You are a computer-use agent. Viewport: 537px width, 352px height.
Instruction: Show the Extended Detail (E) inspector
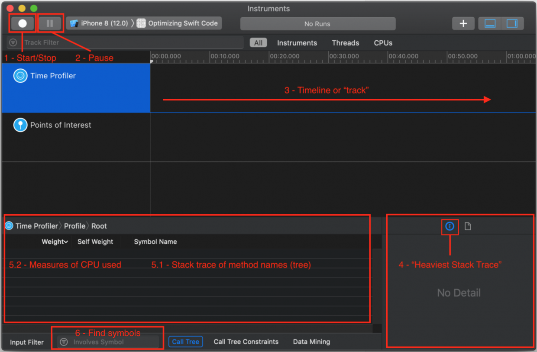click(450, 226)
